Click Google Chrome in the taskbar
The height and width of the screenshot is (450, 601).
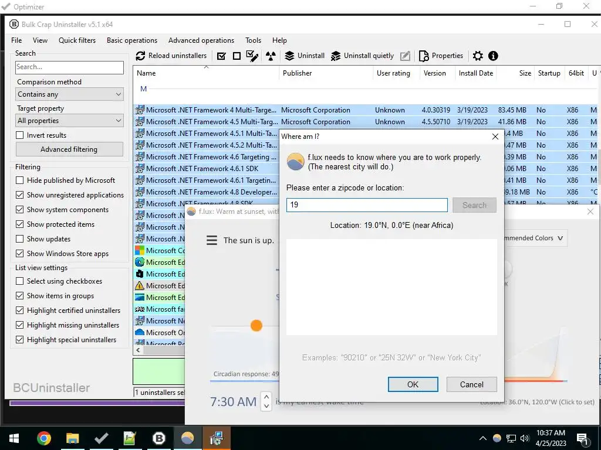[43, 438]
